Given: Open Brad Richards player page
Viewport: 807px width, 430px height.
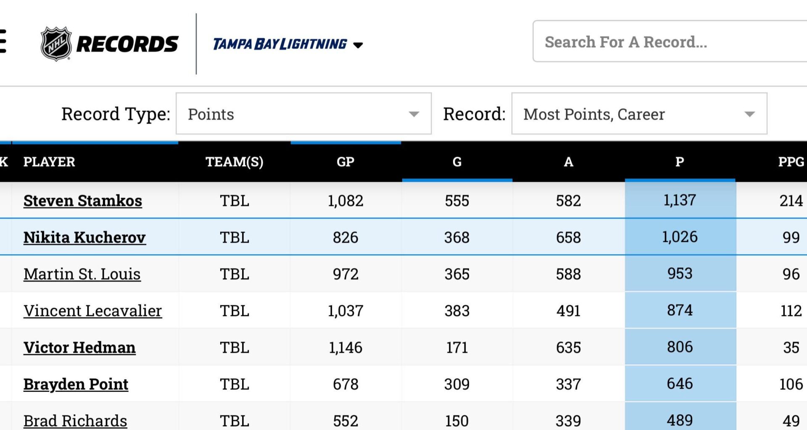Looking at the screenshot, I should [75, 421].
